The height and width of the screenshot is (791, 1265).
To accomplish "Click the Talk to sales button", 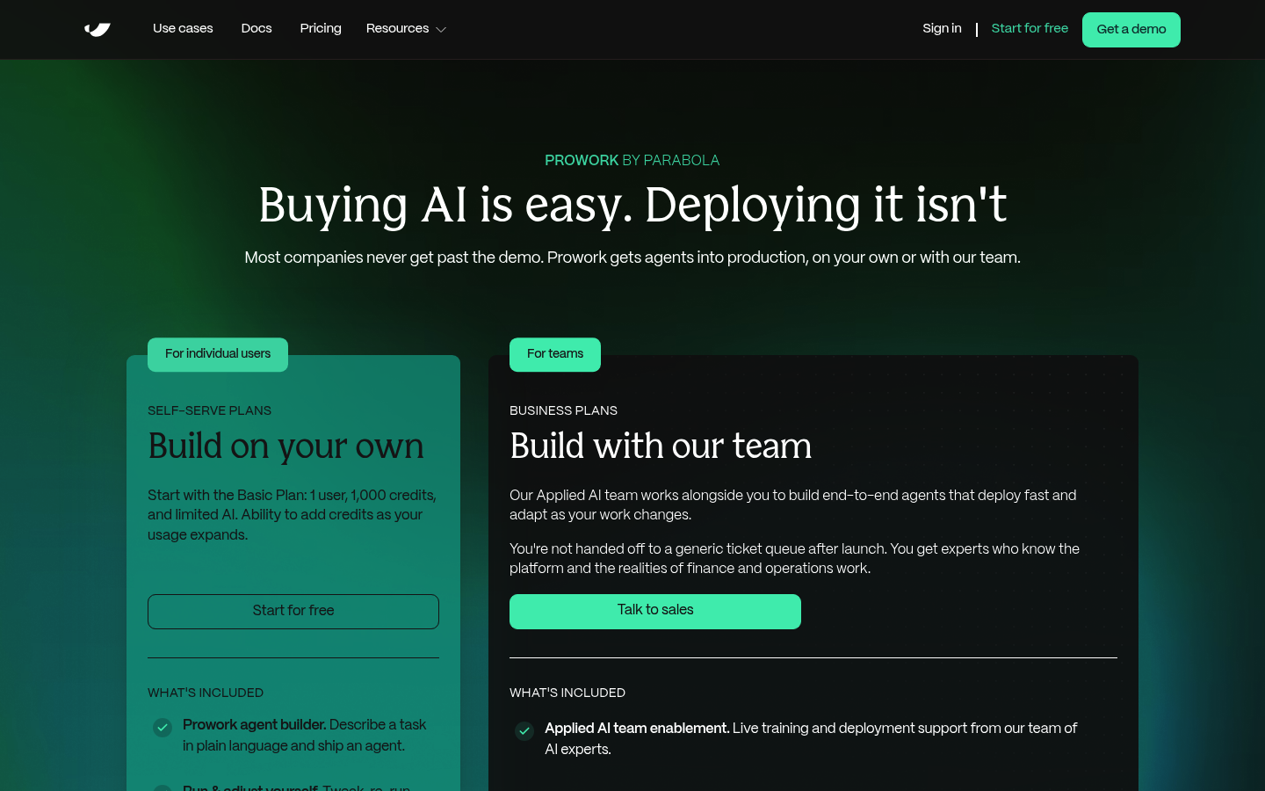I will tap(655, 611).
